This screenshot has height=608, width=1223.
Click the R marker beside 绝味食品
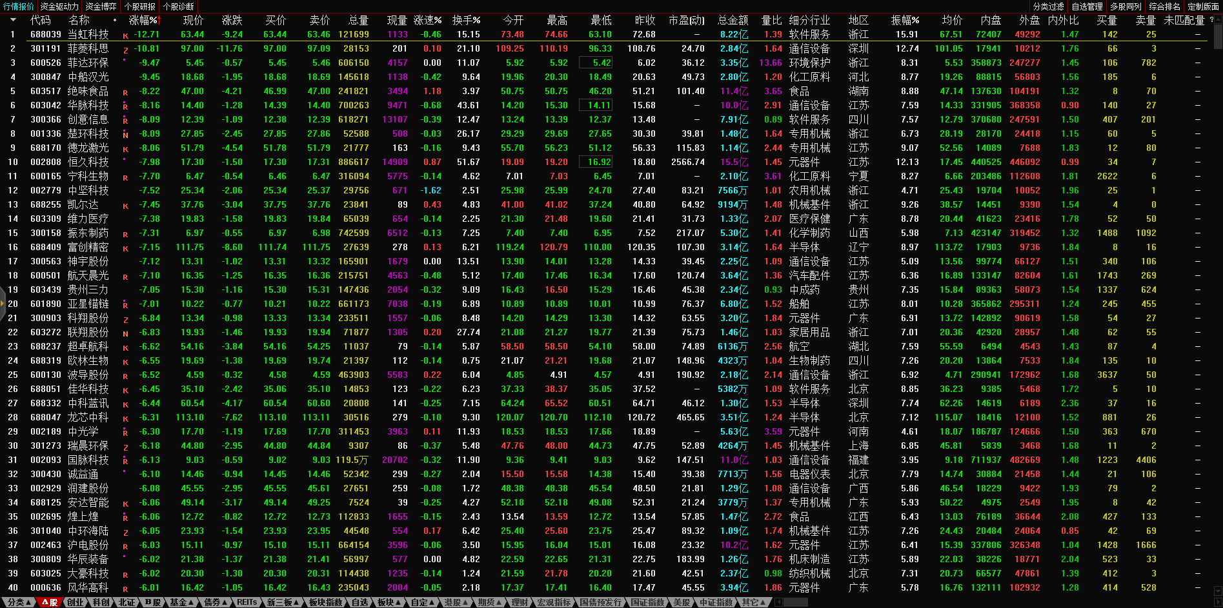click(x=125, y=93)
